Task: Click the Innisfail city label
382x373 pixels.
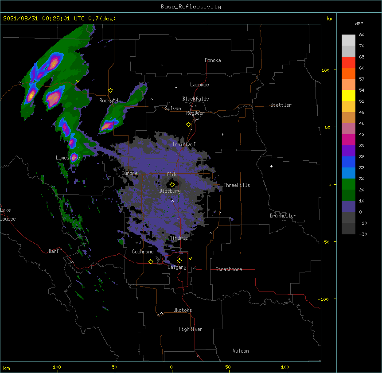Action: pos(184,144)
